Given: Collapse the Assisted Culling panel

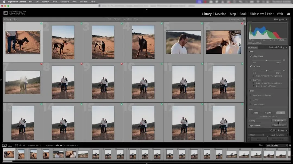Looking at the screenshot, I should [x=286, y=48].
